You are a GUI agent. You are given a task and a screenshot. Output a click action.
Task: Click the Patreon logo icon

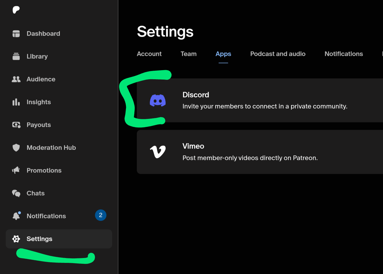tap(16, 10)
